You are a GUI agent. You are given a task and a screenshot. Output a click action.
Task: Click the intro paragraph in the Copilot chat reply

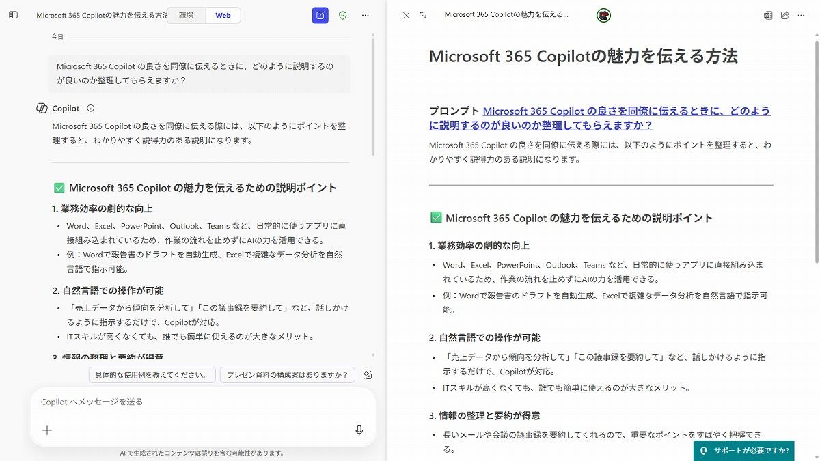pos(200,133)
